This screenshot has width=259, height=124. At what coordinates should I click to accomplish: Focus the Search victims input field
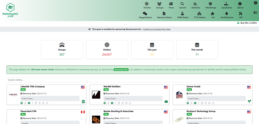[129, 80]
